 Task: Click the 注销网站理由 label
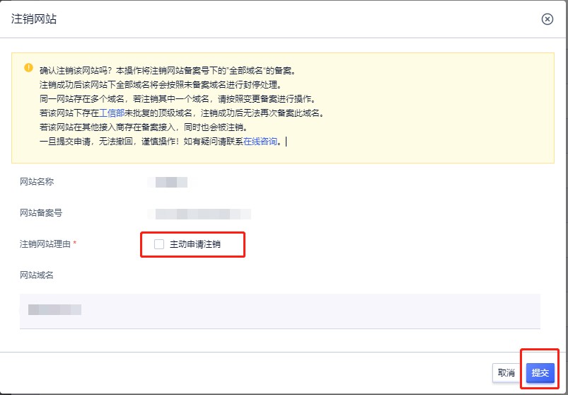click(45, 244)
